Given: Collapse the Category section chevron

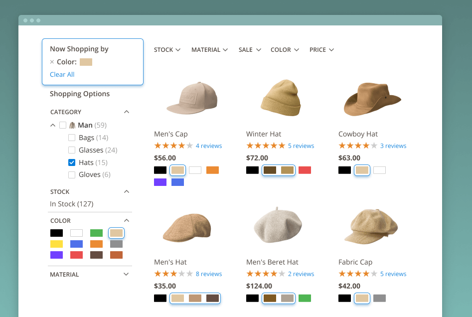Looking at the screenshot, I should [127, 112].
